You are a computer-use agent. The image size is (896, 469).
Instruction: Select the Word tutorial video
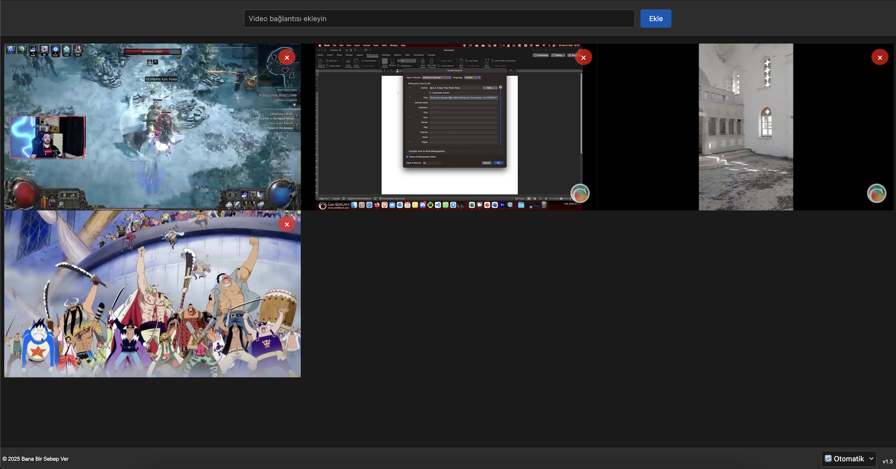(x=449, y=127)
